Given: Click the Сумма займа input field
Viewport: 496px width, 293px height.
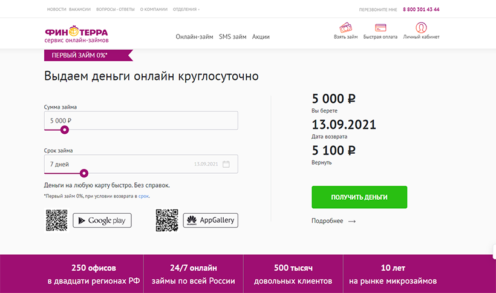Looking at the screenshot, I should pos(141,120).
